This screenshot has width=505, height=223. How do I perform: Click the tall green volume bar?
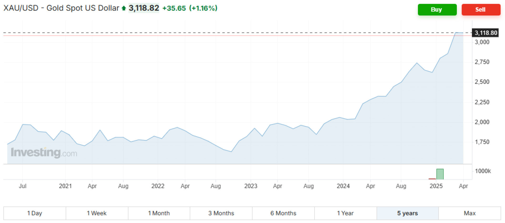(x=440, y=174)
